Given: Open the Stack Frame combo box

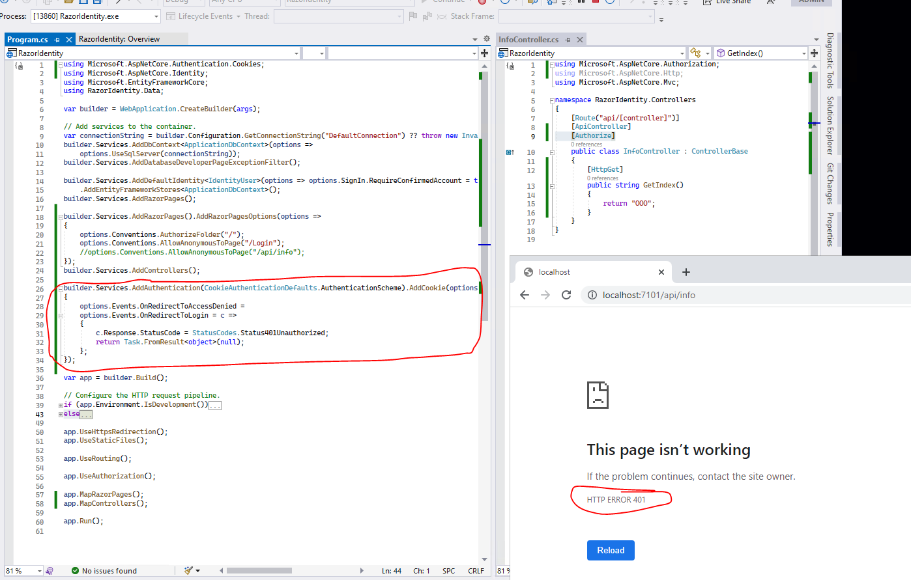Looking at the screenshot, I should [x=576, y=16].
